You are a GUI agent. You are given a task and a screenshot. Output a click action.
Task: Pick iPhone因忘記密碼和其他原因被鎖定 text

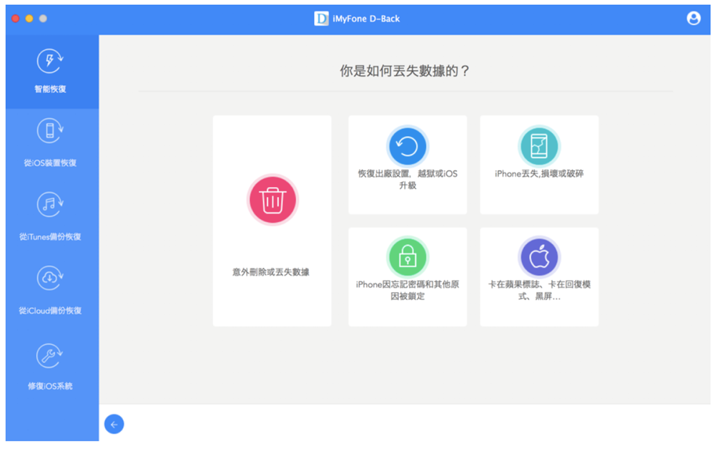tap(408, 290)
